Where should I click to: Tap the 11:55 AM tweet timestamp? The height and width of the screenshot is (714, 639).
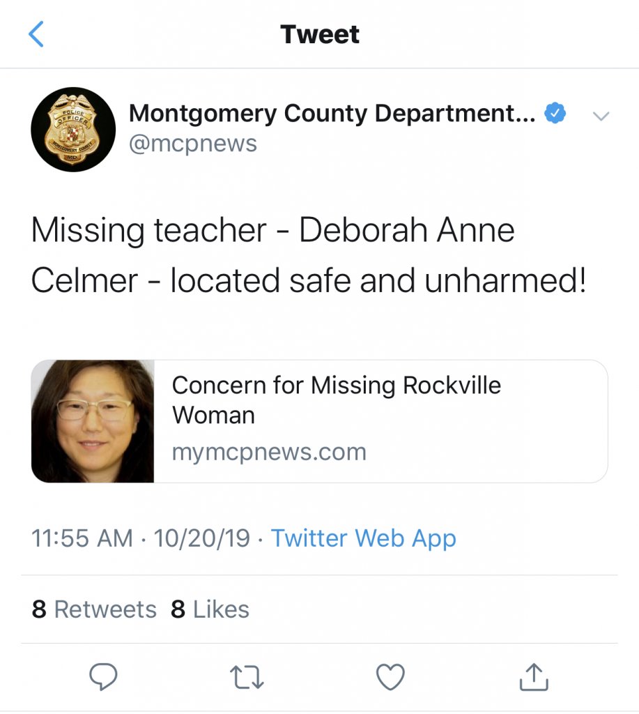tap(82, 538)
